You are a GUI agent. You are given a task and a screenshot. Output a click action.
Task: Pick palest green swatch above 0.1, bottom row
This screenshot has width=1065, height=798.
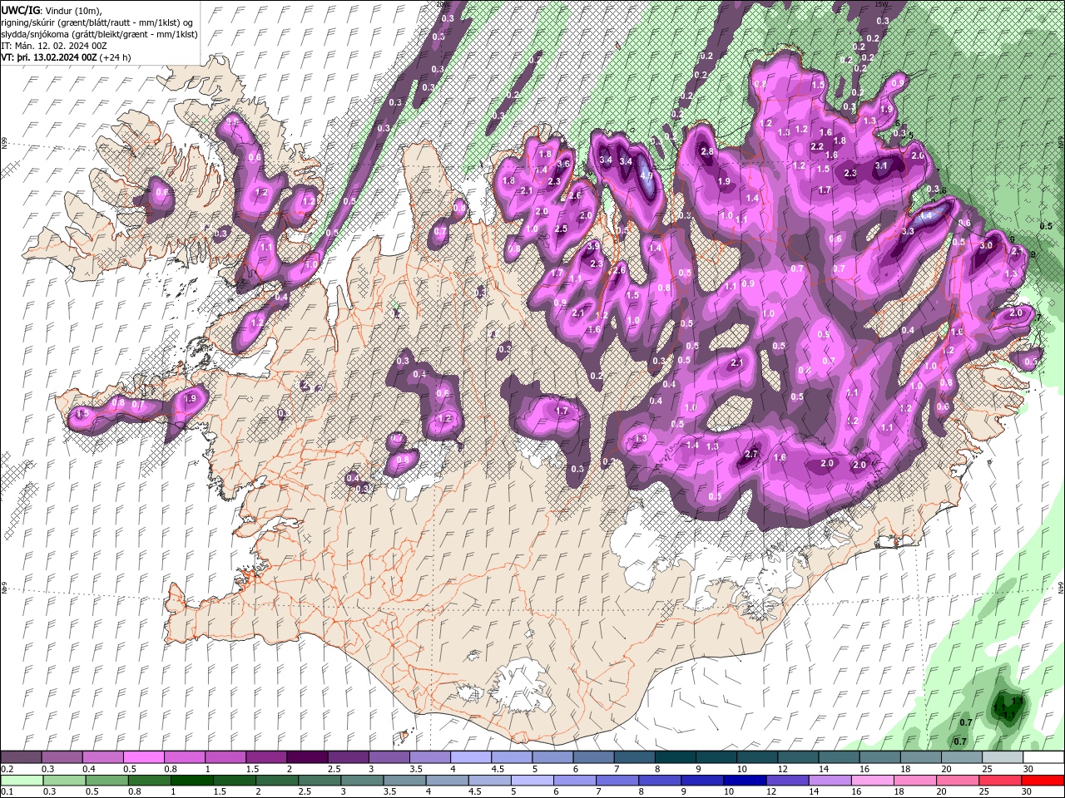tap(21, 781)
